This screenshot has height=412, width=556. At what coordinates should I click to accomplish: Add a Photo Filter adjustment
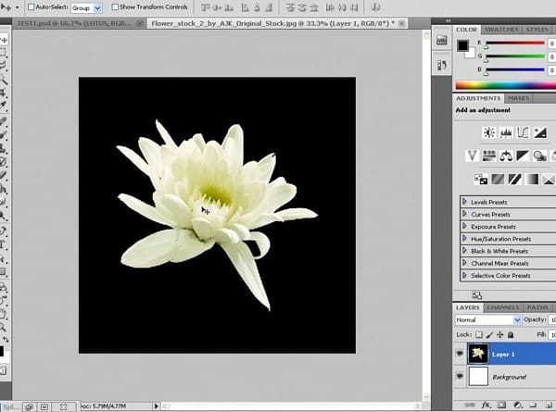point(539,156)
